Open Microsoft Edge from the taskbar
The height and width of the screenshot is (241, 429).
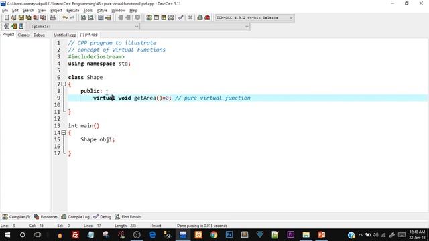tap(152, 235)
